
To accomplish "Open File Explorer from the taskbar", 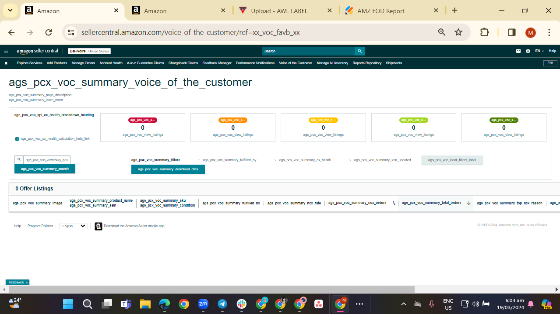I will (x=145, y=304).
